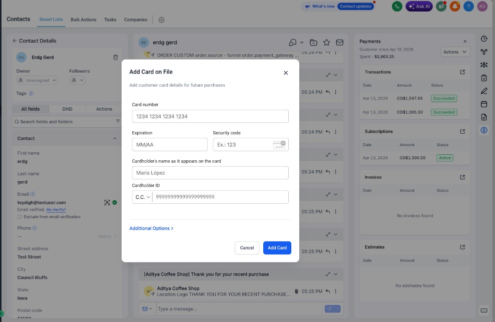Open the Transactions external link icon
Screen dimensions: 495x322
462,72
